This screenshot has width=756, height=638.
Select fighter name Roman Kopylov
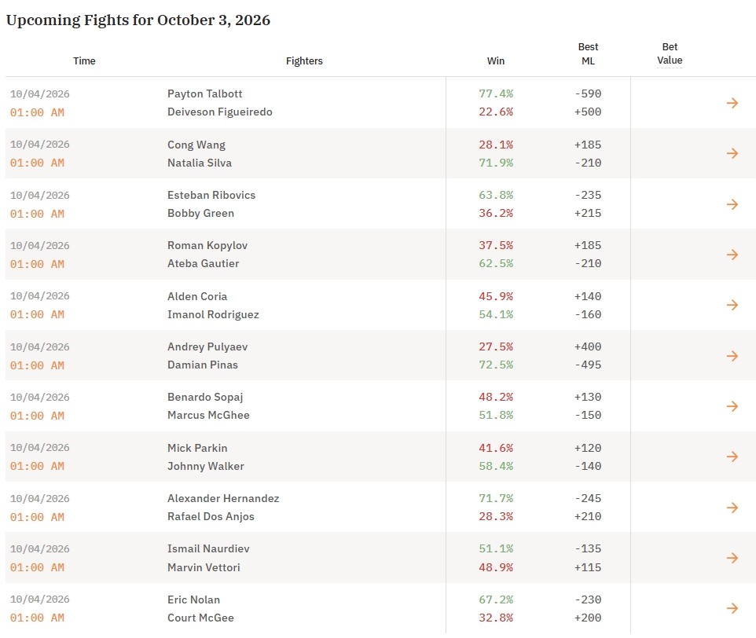[x=207, y=245]
